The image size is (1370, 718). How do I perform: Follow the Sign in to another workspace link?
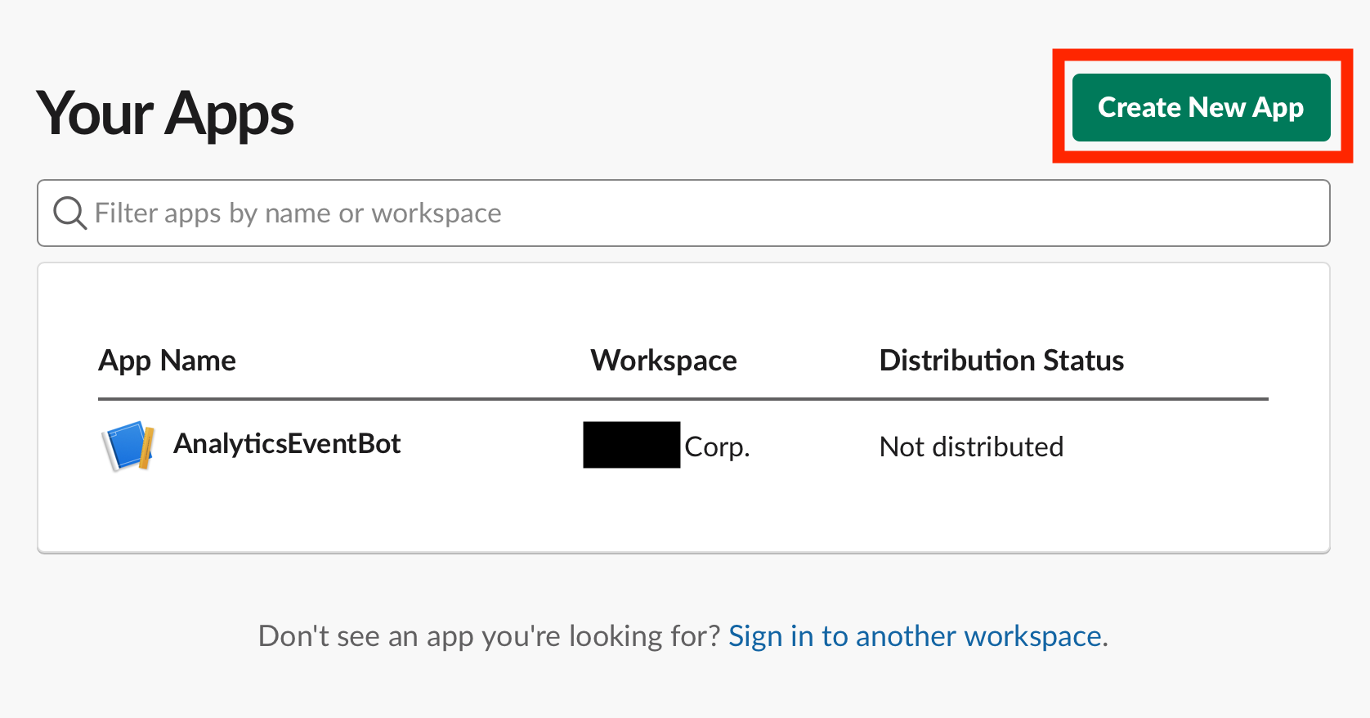tap(915, 636)
